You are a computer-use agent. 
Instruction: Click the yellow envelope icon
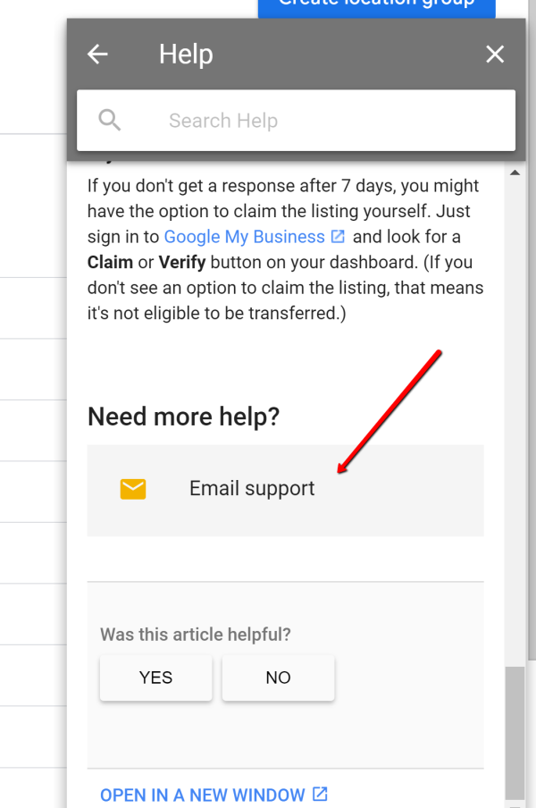coord(133,489)
